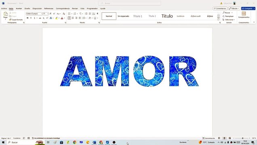257x145 pixels.
Task: Toggle underline (S) formatting
Action: tap(34, 18)
